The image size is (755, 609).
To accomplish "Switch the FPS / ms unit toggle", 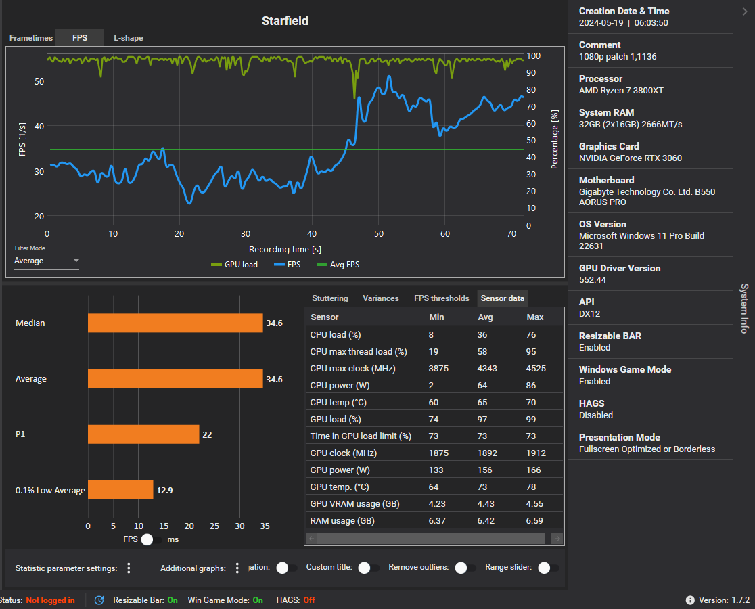I will click(x=151, y=539).
